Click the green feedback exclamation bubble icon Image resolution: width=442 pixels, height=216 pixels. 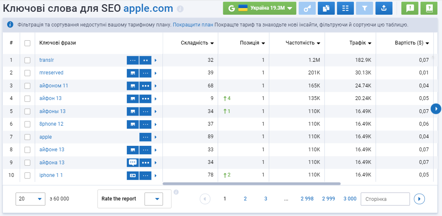410,8
